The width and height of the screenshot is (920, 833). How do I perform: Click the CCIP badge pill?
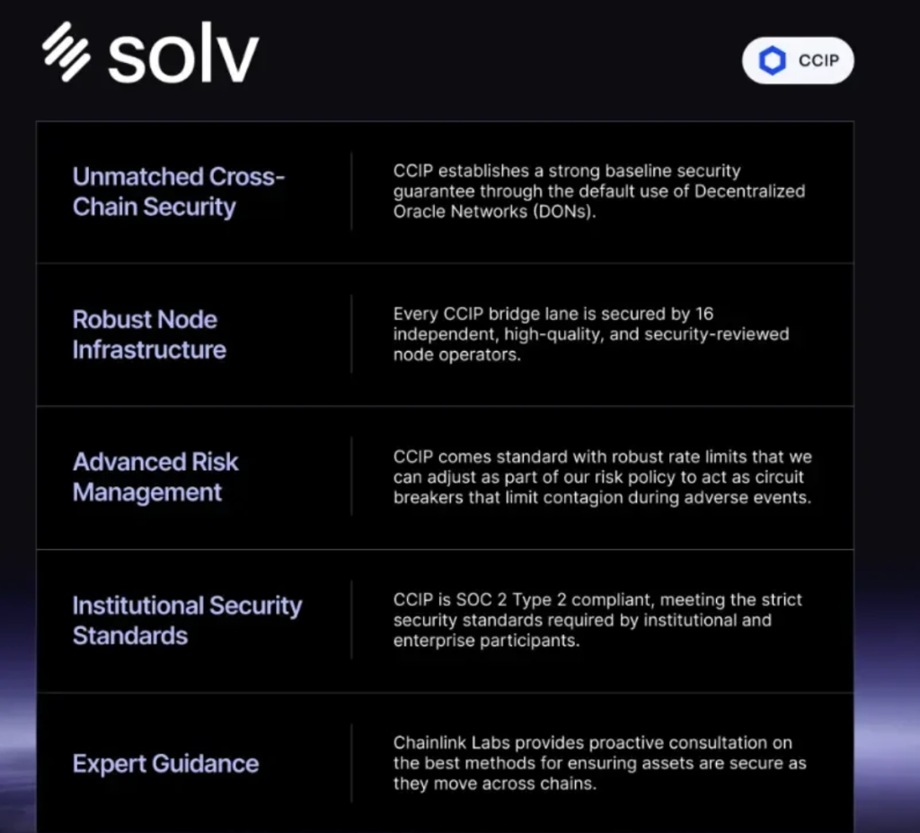click(x=798, y=60)
